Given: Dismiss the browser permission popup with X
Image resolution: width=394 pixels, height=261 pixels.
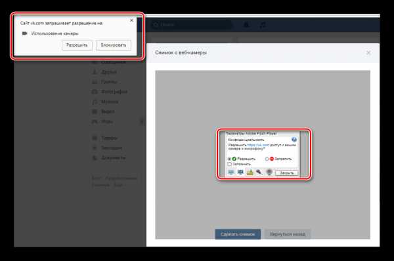Looking at the screenshot, I should (132, 20).
